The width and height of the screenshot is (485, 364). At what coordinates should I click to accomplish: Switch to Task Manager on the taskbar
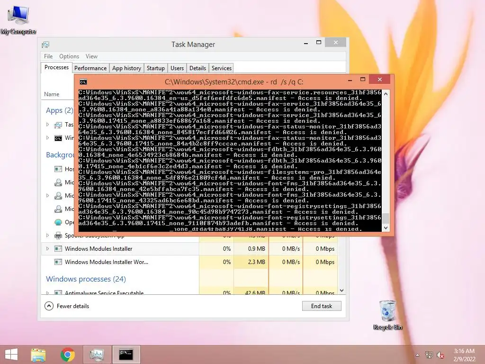point(97,355)
